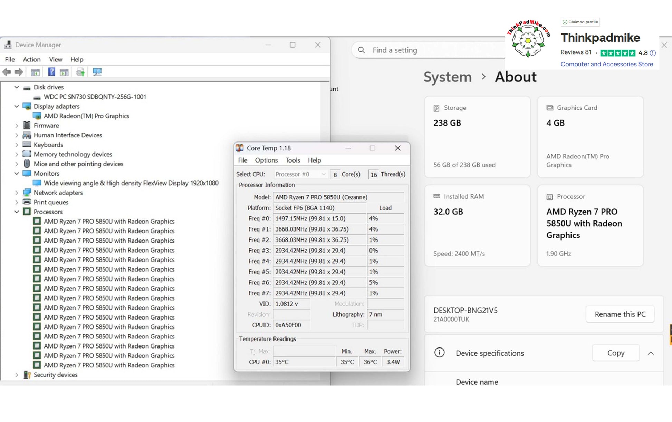Open Options menu in Core Temp

click(x=266, y=160)
